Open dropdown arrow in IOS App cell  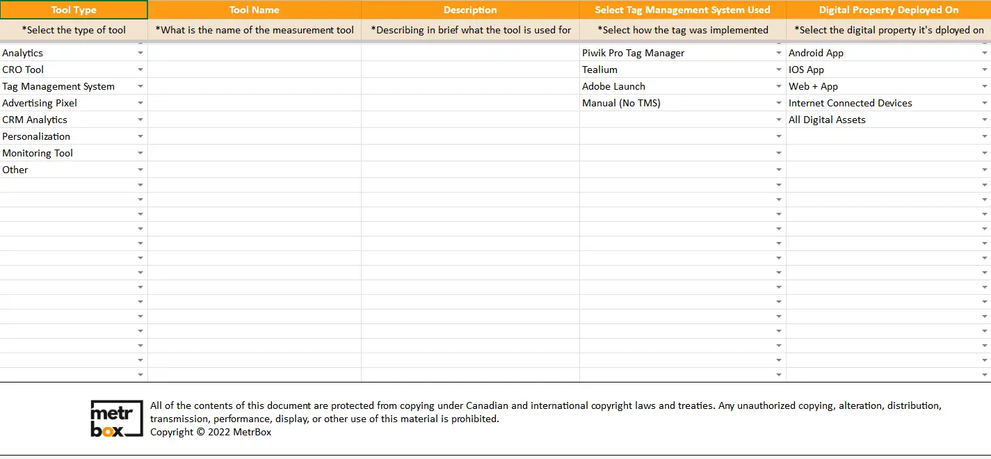click(x=985, y=70)
